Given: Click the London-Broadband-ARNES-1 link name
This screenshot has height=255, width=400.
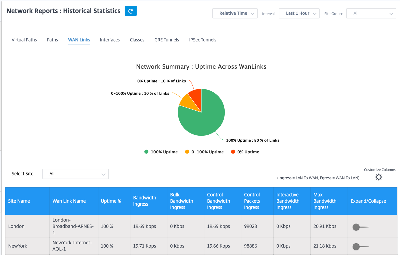Looking at the screenshot, I should tap(73, 226).
